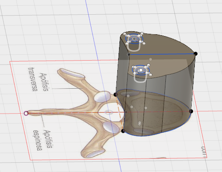The image size is (222, 172).
Task: Select the white endpoint at spinous process tip
Action: pyautogui.click(x=26, y=113)
